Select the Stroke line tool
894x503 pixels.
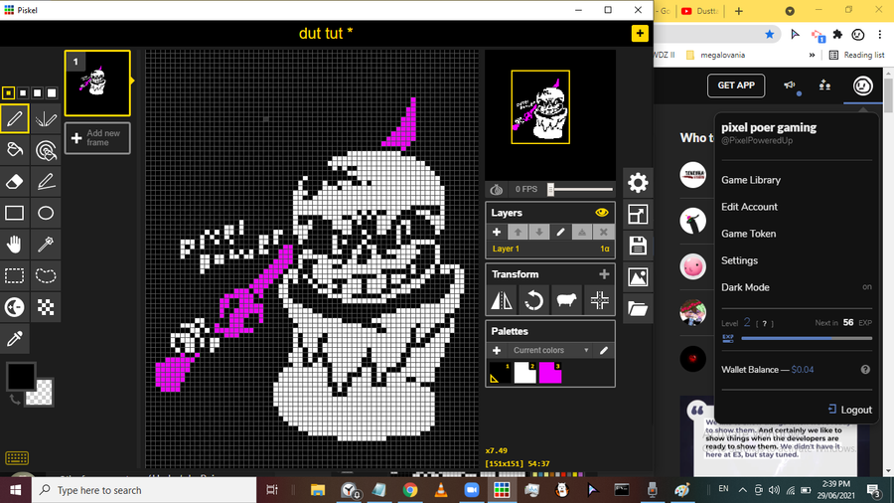click(46, 181)
